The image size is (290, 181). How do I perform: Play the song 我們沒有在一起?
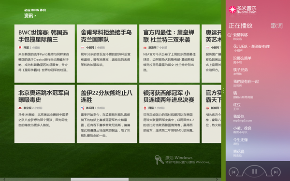click(246, 82)
